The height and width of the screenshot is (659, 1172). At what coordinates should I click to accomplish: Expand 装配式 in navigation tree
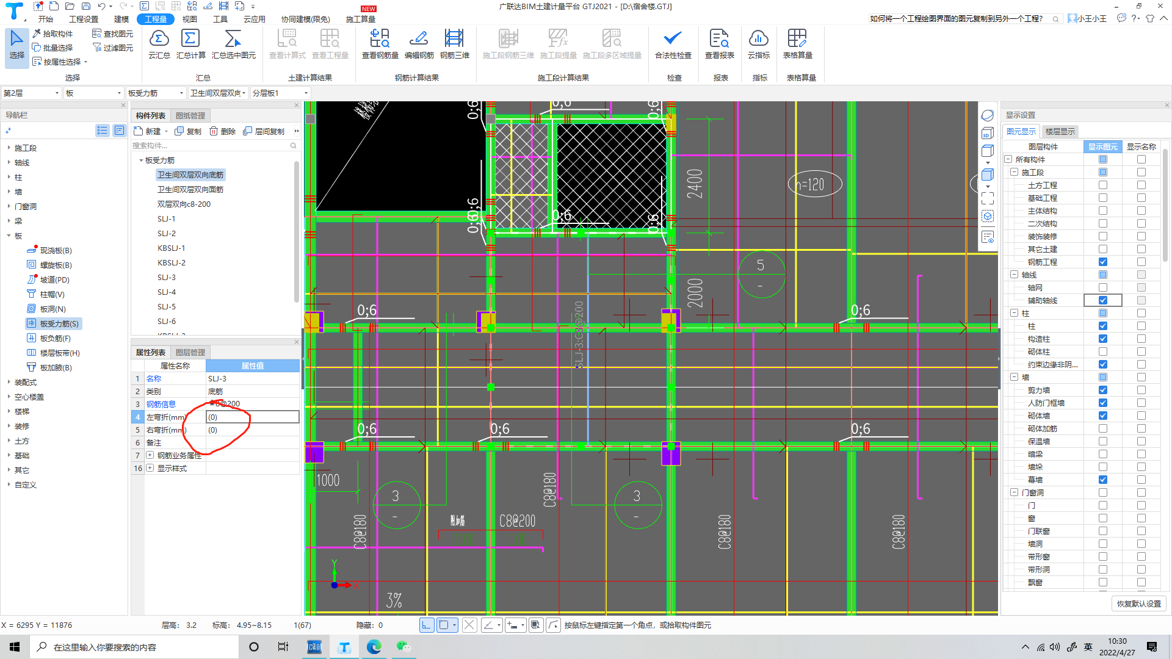tap(9, 382)
